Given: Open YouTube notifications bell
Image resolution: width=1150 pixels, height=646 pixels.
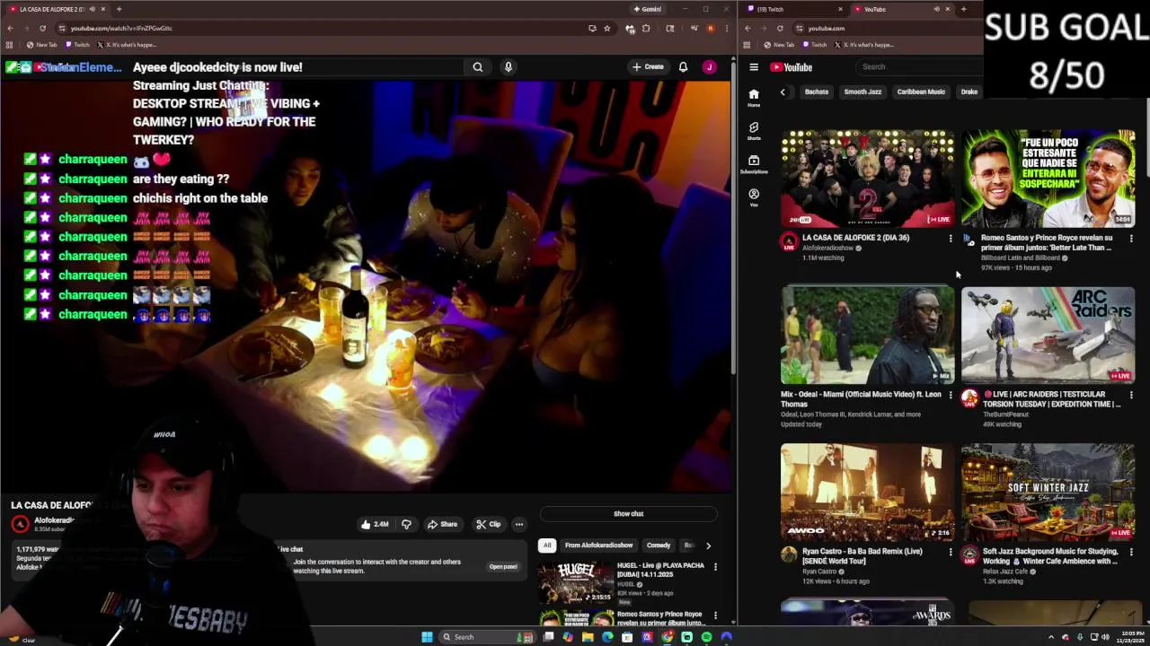Looking at the screenshot, I should pos(683,66).
